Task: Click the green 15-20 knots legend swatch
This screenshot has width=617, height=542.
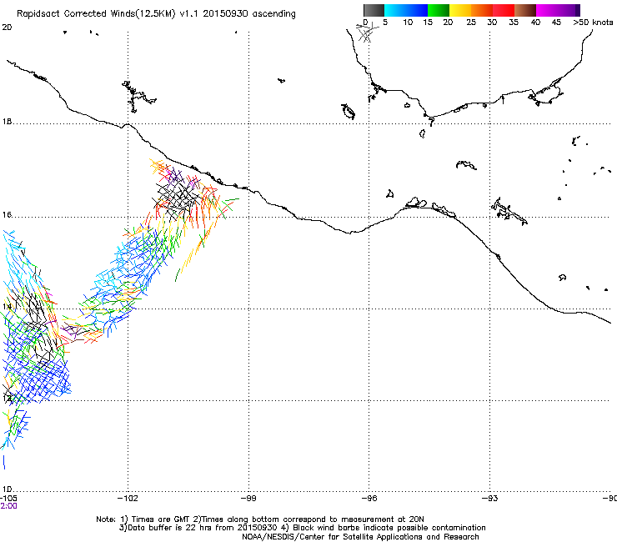Action: click(439, 10)
